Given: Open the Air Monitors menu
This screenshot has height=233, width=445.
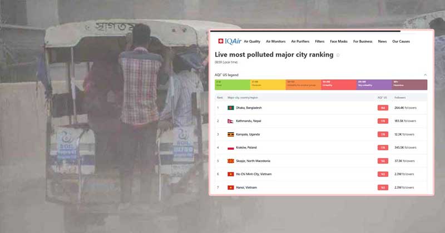Looking at the screenshot, I should pyautogui.click(x=275, y=42).
